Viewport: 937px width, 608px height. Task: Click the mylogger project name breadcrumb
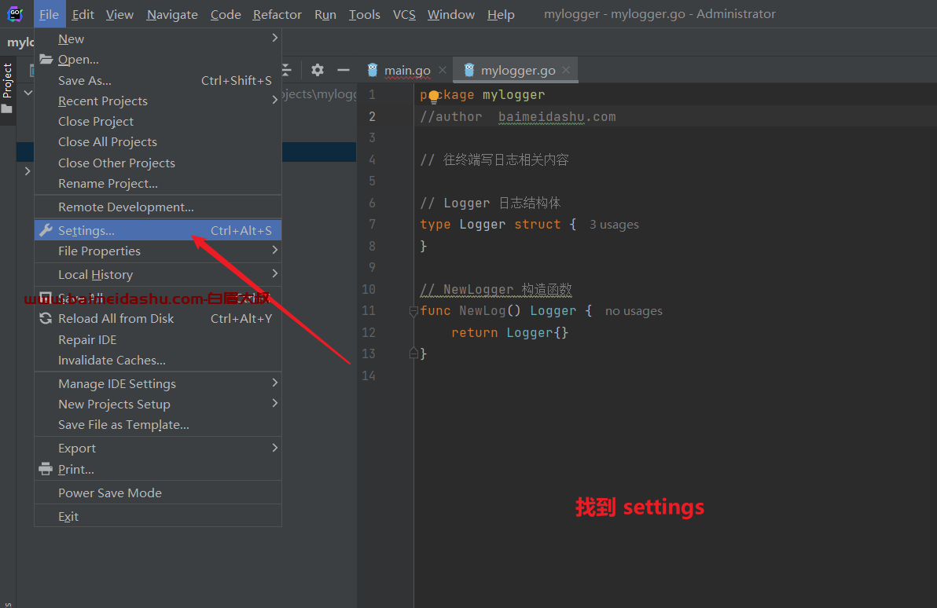pyautogui.click(x=20, y=42)
